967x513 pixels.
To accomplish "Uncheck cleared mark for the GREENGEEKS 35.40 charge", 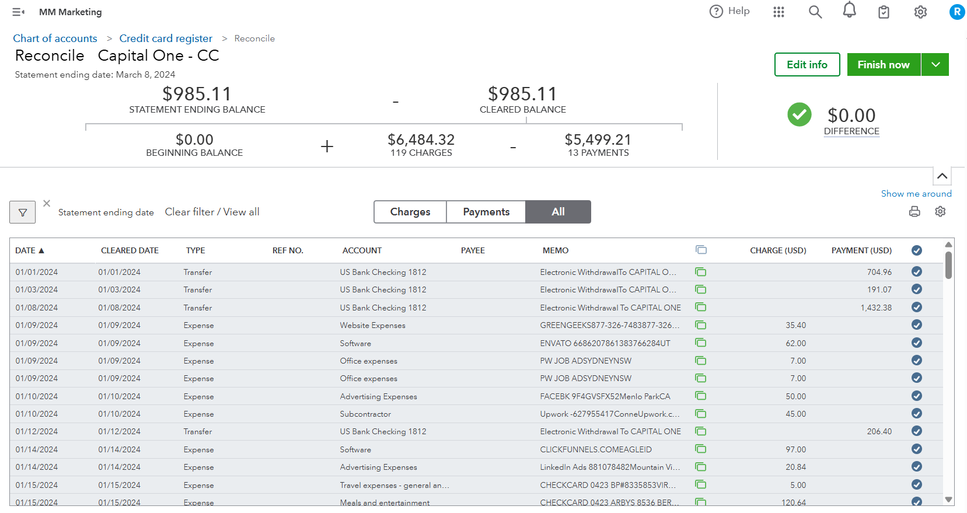I will point(917,324).
